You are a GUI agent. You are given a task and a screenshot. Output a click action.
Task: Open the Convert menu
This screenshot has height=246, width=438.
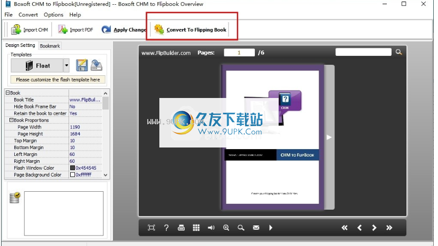click(x=28, y=15)
